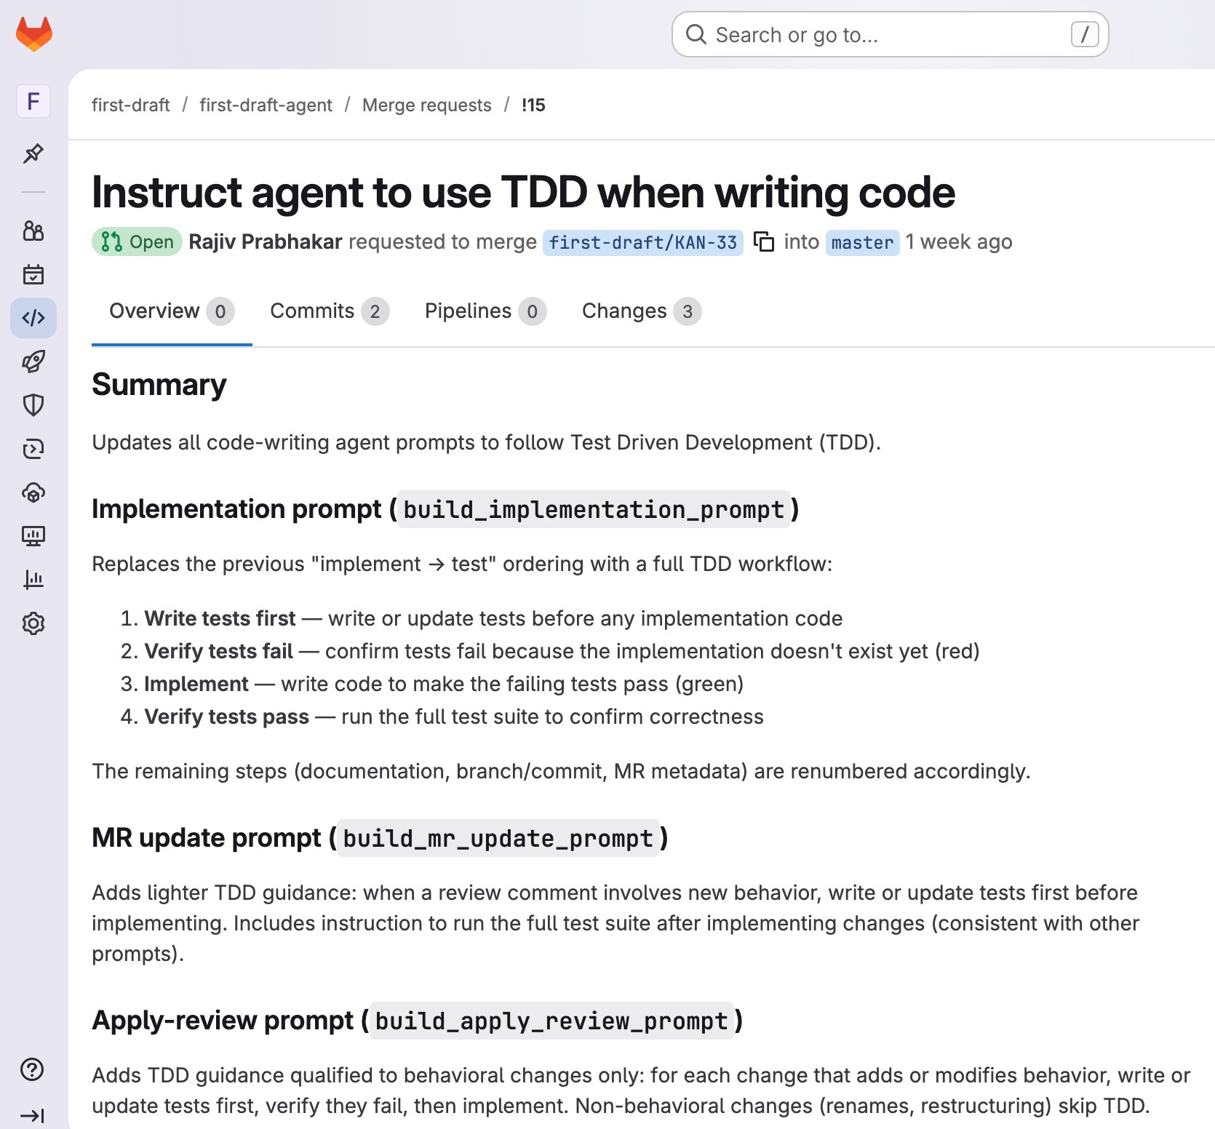Click build_apply_review_prompt code text
Viewport: 1215px width, 1129px height.
551,1021
